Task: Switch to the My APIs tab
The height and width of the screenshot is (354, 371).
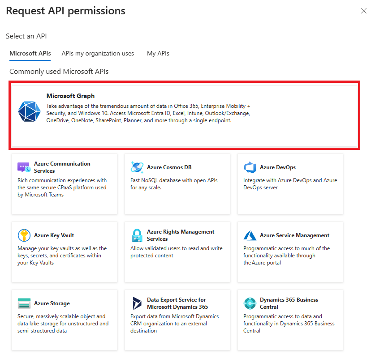Action: 158,53
